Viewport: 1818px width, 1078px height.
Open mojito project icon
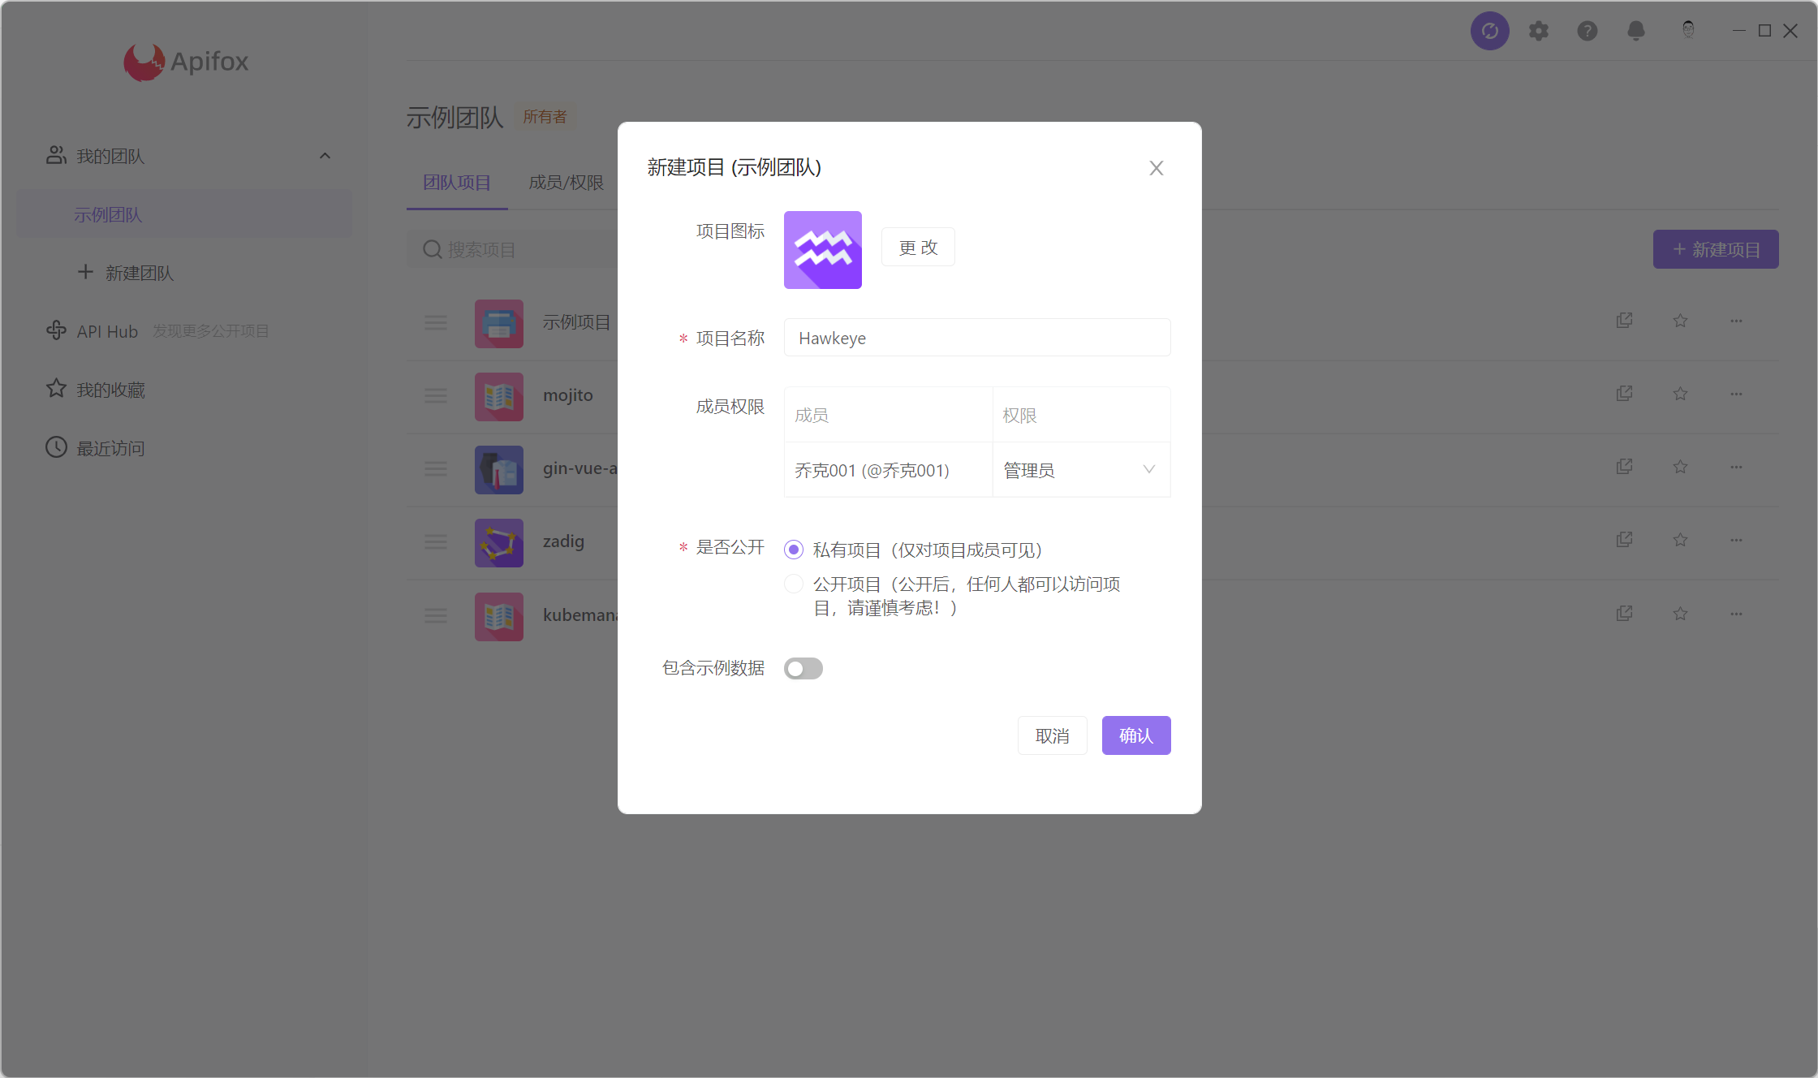(499, 396)
